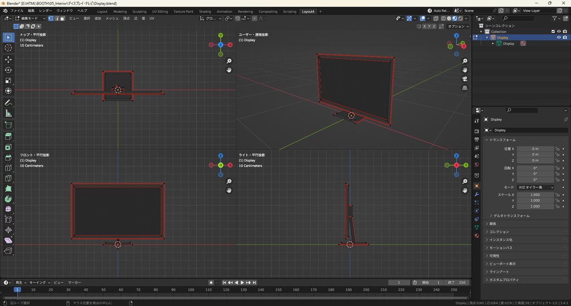The width and height of the screenshot is (571, 306).
Task: Pick the Annotate pencil tool
Action: (x=8, y=103)
